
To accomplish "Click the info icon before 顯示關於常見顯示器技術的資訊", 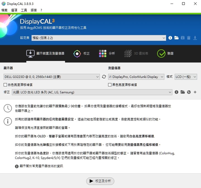I will [17, 166].
